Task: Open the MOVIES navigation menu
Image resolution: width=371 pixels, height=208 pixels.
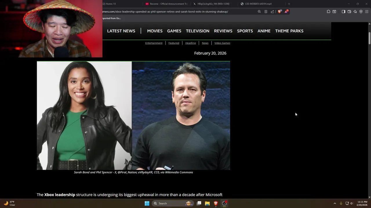Action: pyautogui.click(x=155, y=31)
